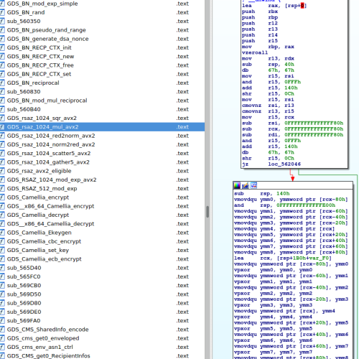Select GDS_CMS_get0_RecipientInfos function
The image size is (359, 359).
click(102, 356)
